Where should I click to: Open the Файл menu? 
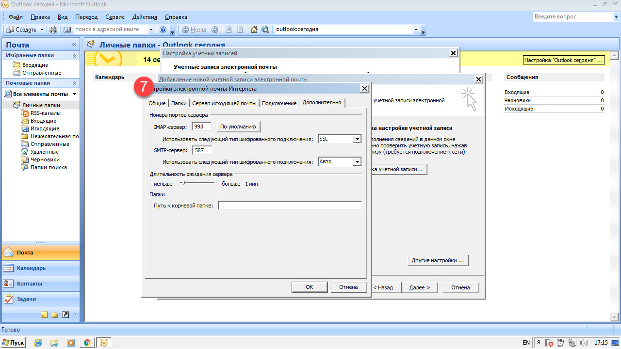click(16, 17)
